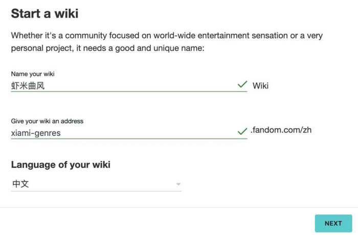Click the description line mentioning personal project

(107, 49)
